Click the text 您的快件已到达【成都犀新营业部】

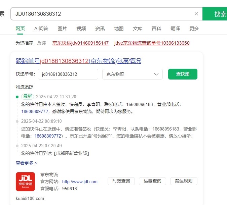pyautogui.click(x=55, y=153)
